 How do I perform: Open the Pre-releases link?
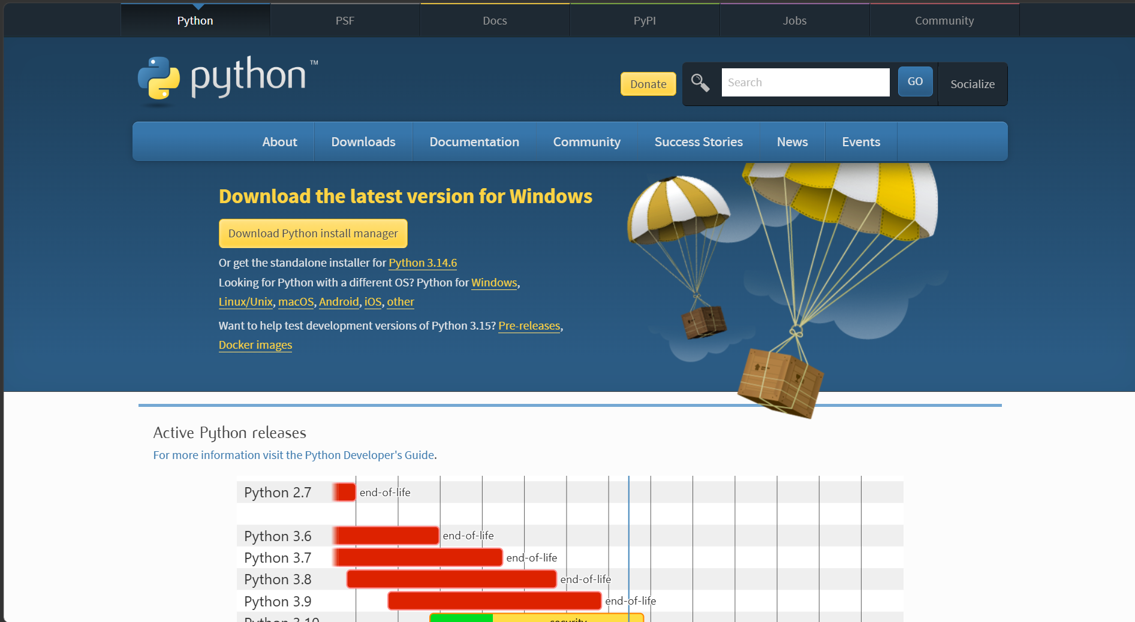pyautogui.click(x=529, y=325)
